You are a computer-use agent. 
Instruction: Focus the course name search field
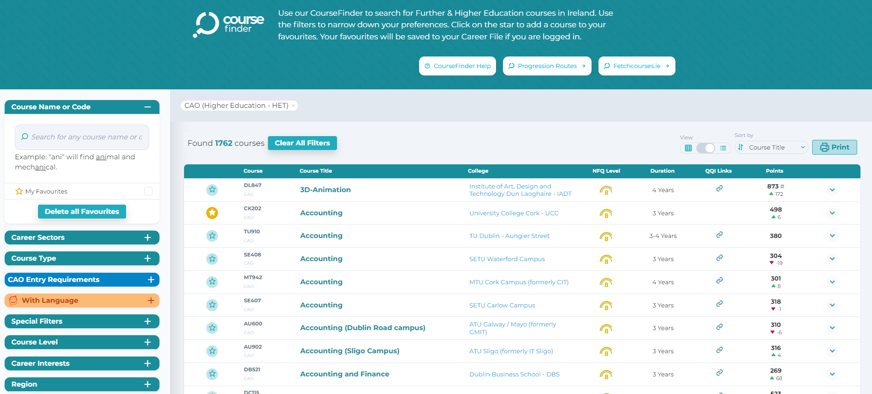point(82,137)
